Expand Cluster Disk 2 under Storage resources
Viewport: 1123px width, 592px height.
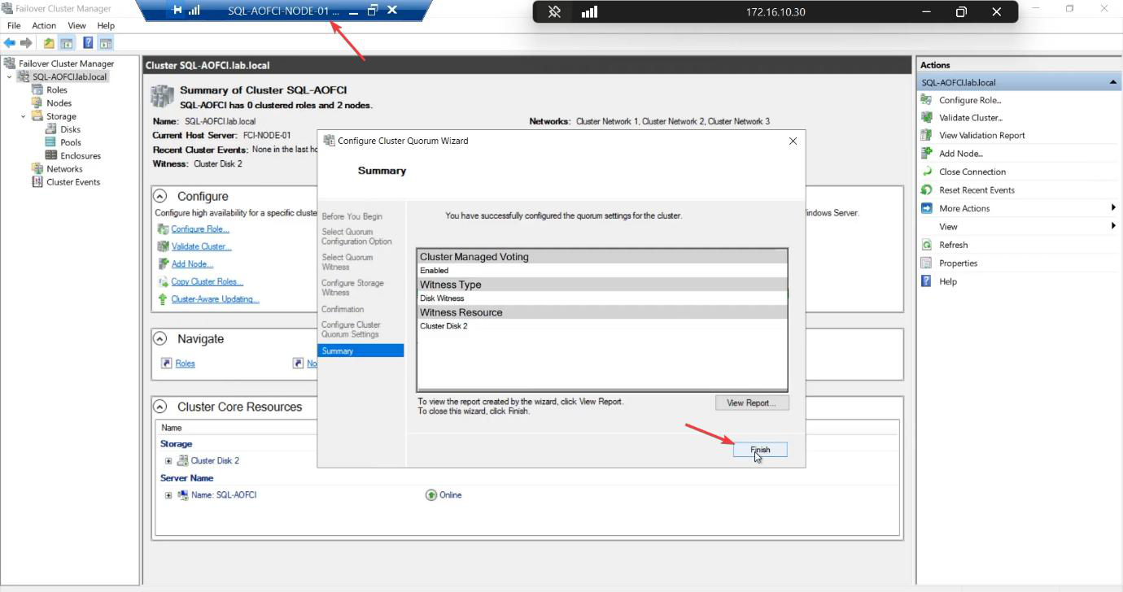click(x=168, y=461)
